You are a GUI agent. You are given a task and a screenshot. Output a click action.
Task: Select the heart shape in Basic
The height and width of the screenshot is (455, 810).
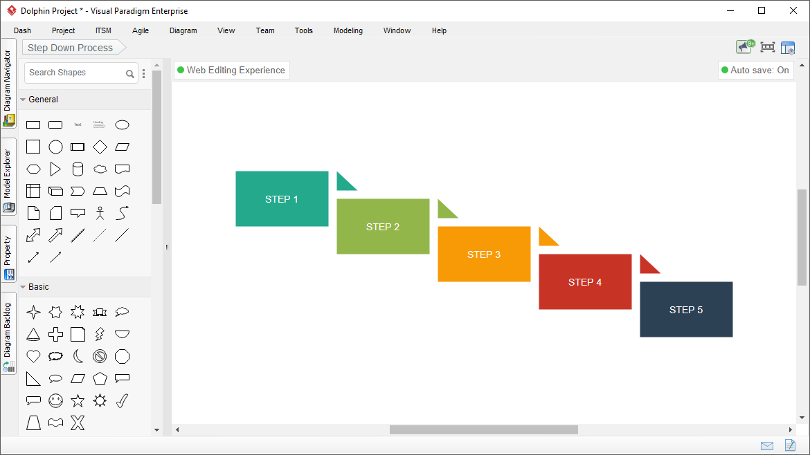(x=33, y=357)
